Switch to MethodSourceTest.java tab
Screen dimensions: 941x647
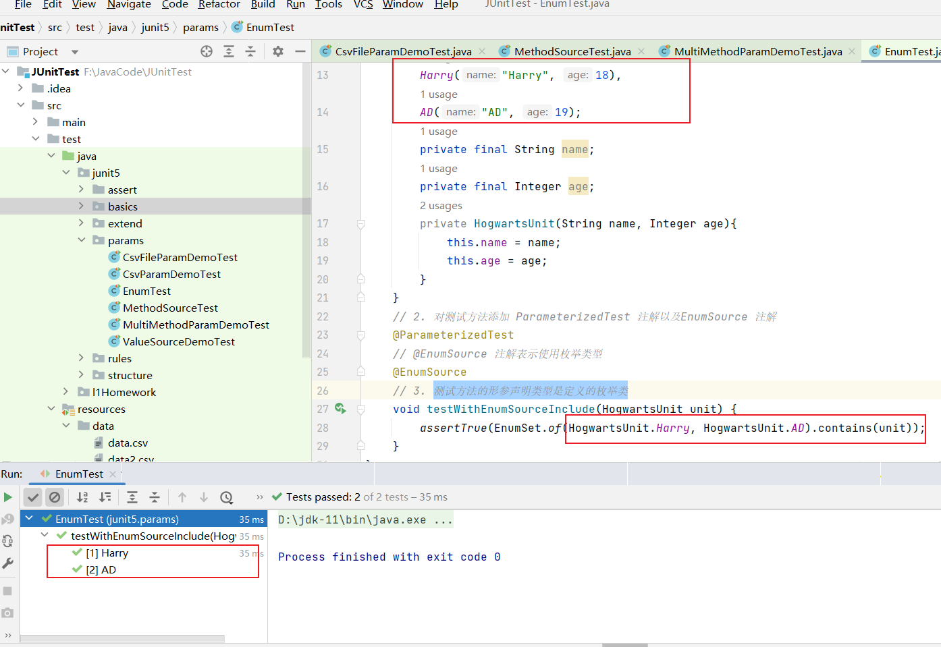pyautogui.click(x=572, y=51)
